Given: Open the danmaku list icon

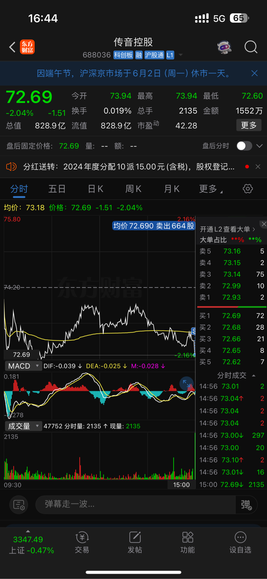Looking at the screenshot, I should coord(18,505).
